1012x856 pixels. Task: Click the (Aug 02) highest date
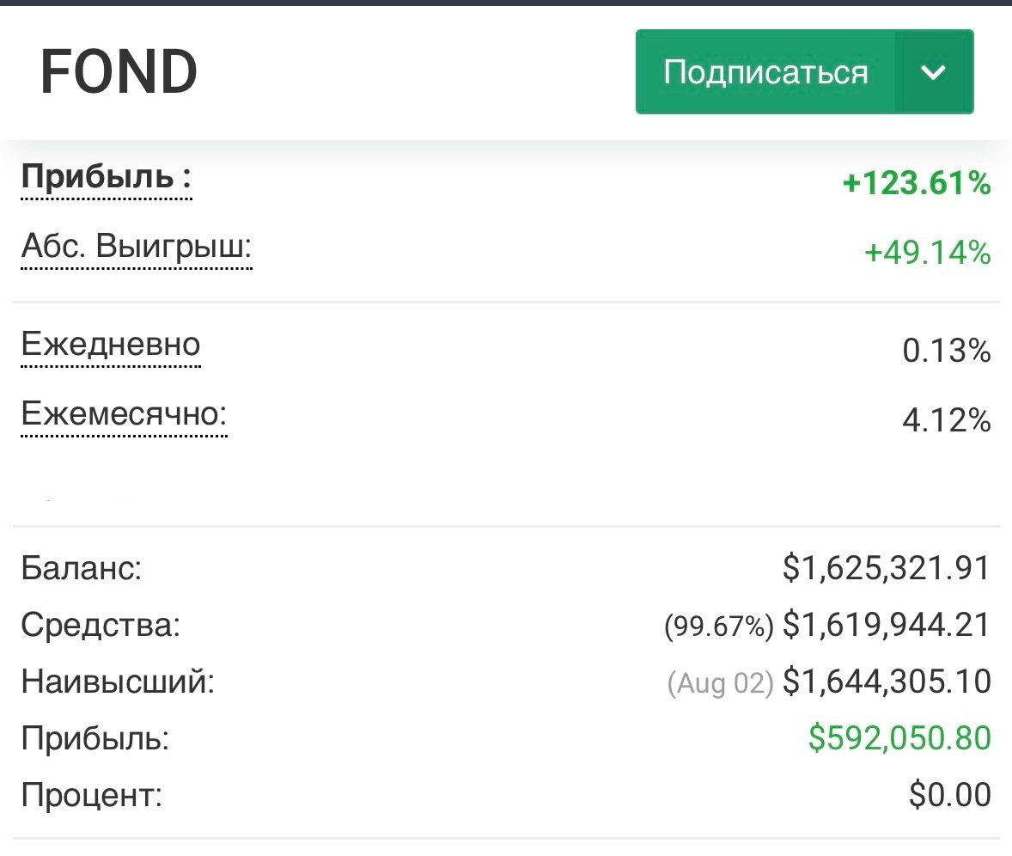coord(721,683)
